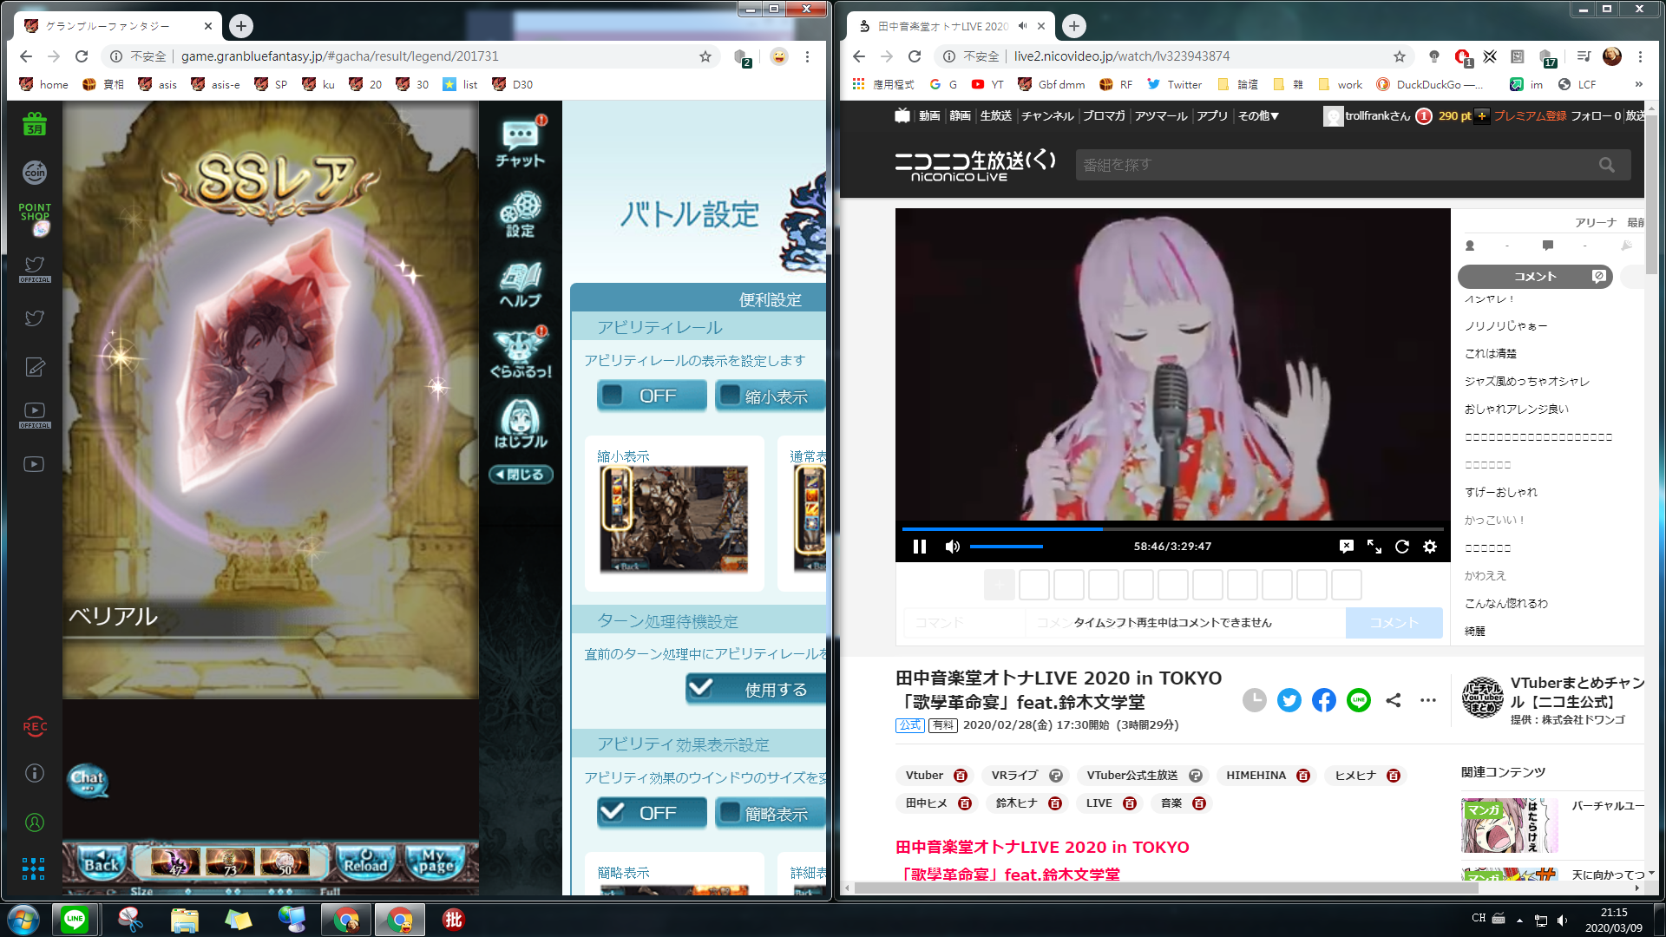This screenshot has width=1666, height=937.
Task: Click the generic share icon
Action: tap(1394, 700)
